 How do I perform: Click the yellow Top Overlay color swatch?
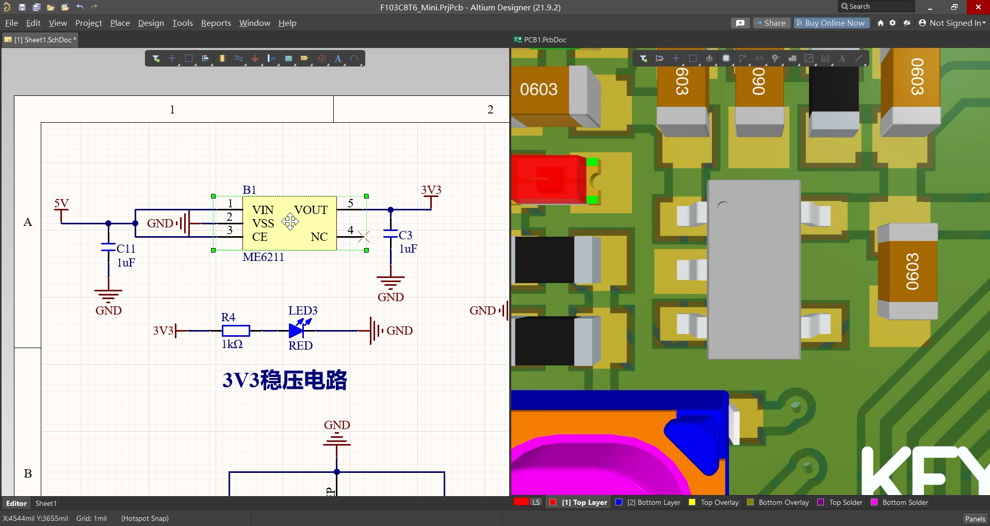(x=692, y=502)
